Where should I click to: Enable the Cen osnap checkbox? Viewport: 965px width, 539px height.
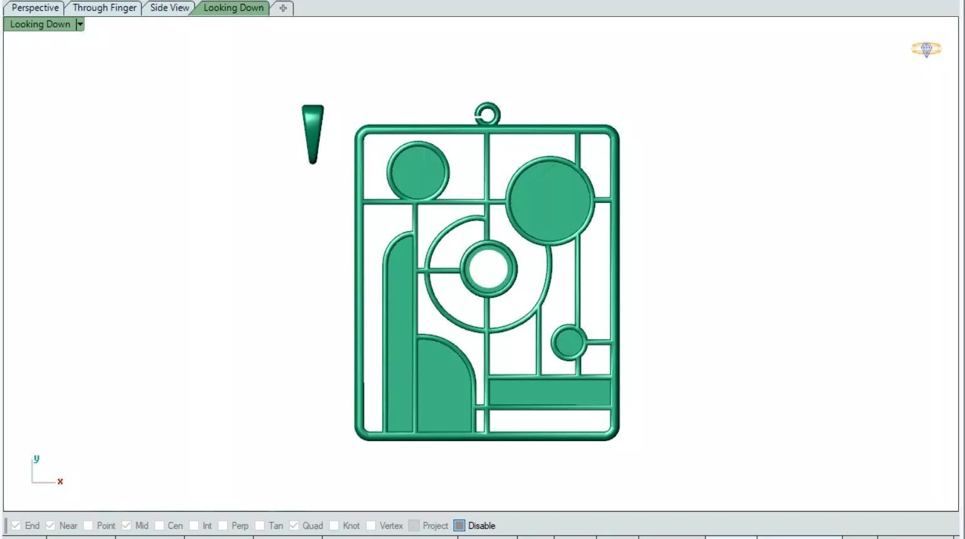coord(159,525)
